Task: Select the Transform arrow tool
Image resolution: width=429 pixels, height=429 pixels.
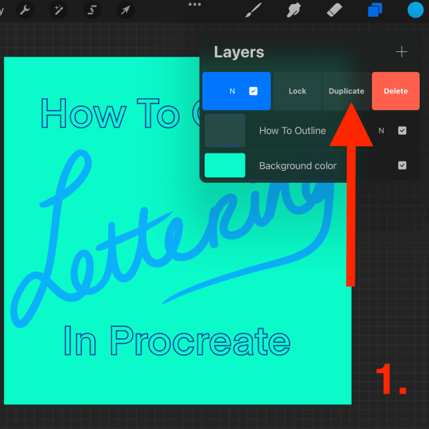Action: click(125, 10)
